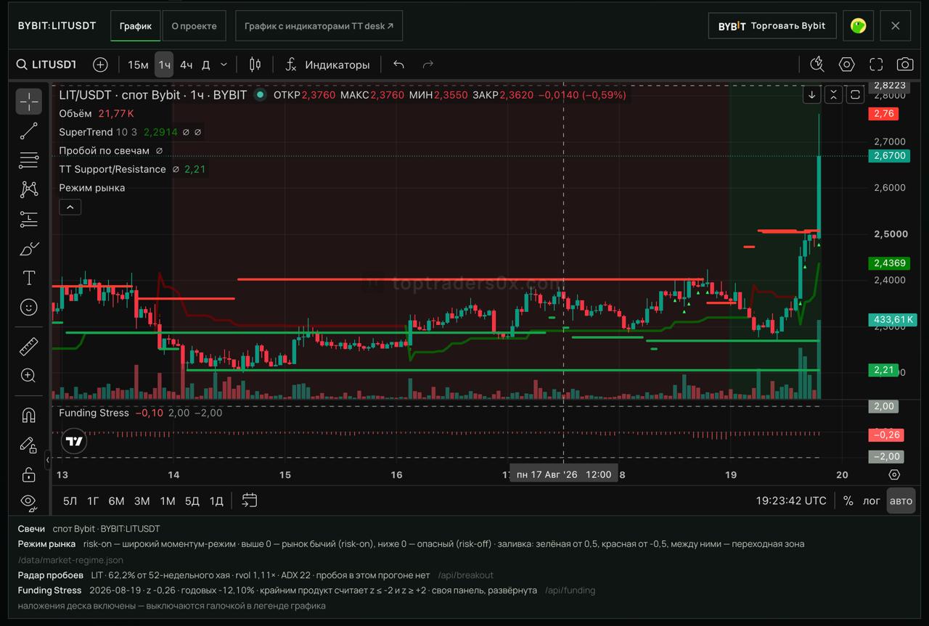The image size is (929, 626).
Task: Select the 1Г date range
Action: pyautogui.click(x=93, y=501)
